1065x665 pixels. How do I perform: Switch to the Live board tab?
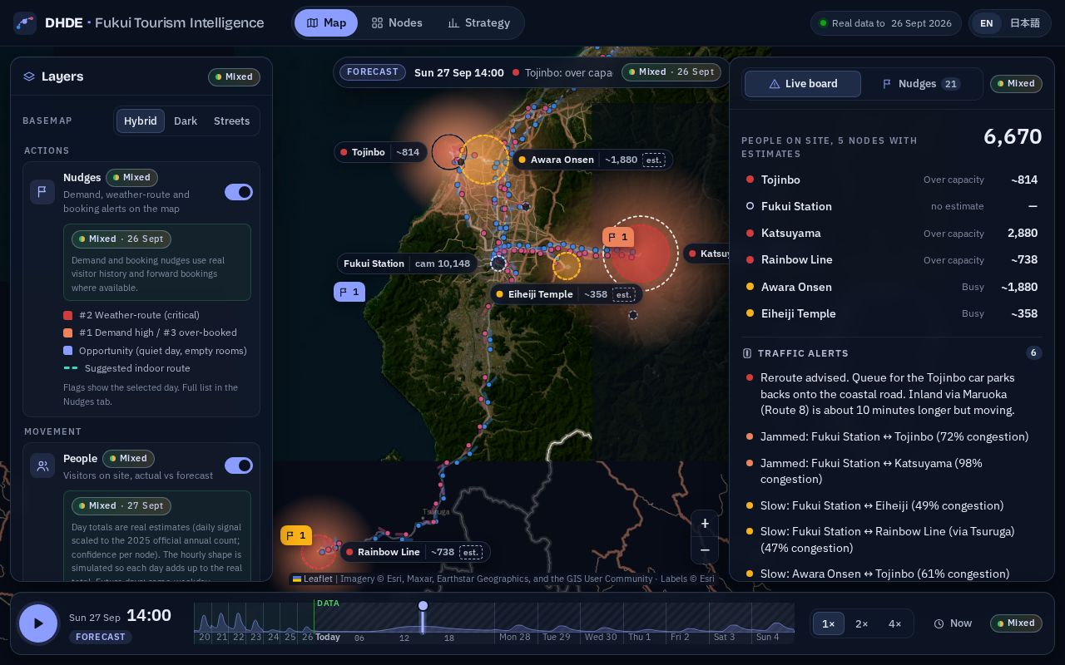[803, 84]
